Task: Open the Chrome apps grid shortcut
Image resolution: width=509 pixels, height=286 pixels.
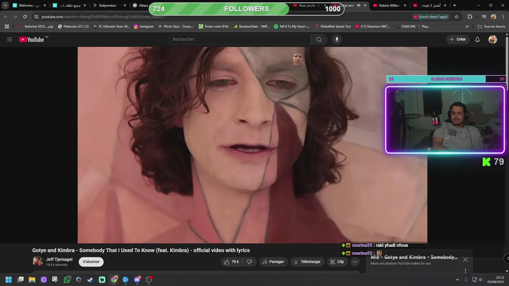Action: (x=7, y=27)
